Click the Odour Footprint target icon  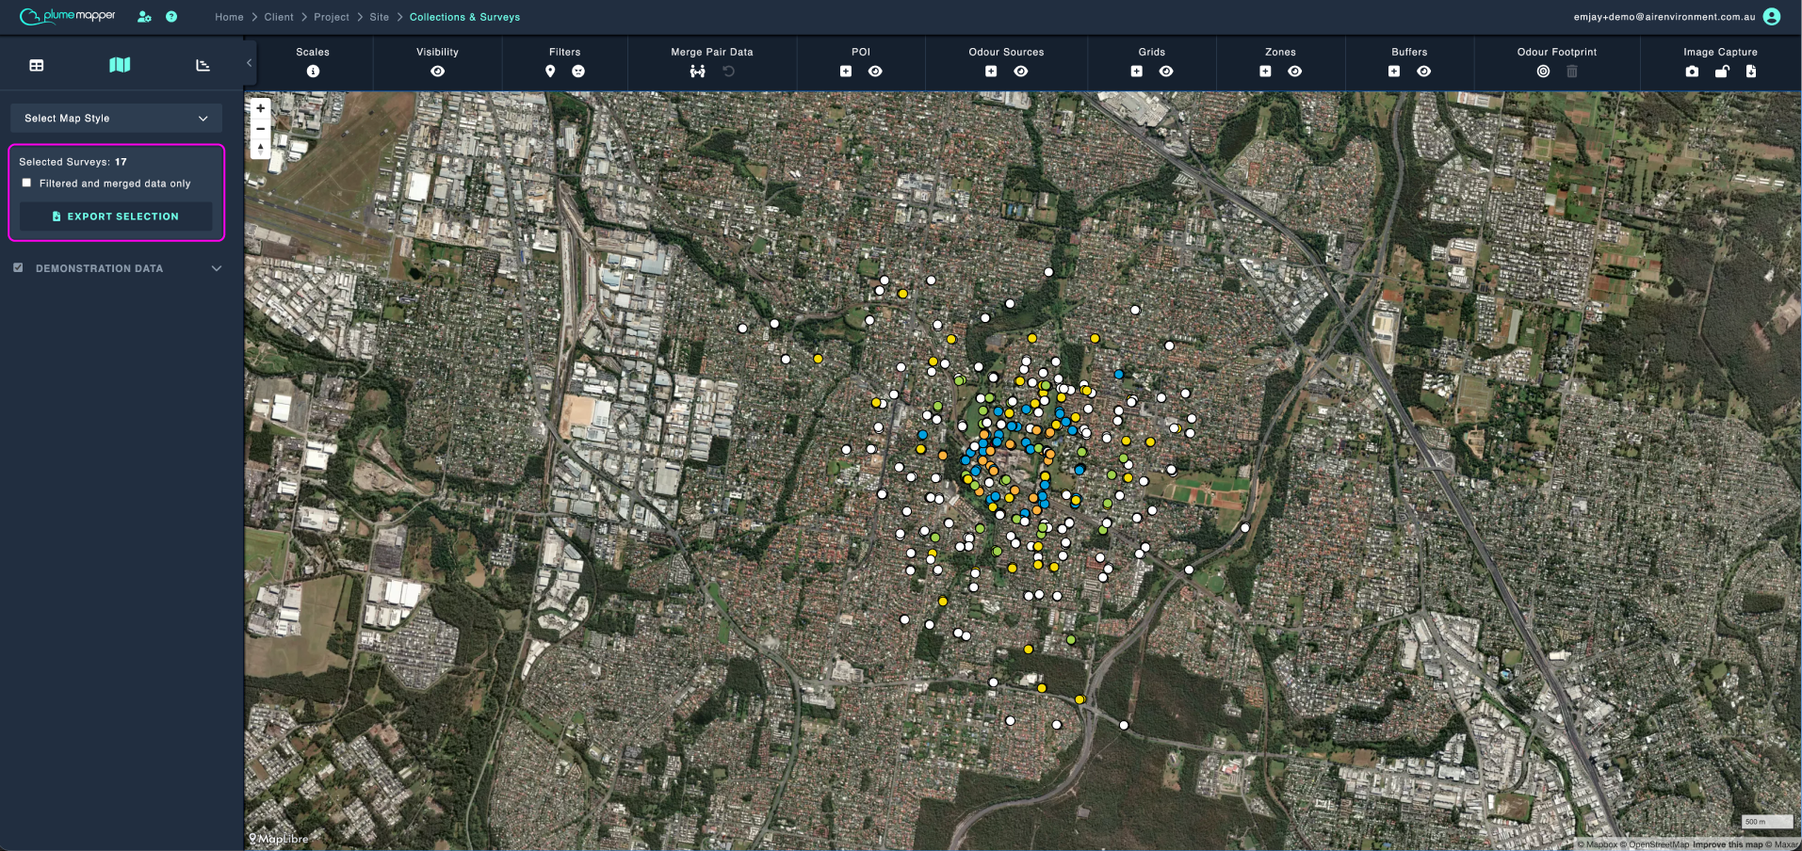coord(1543,72)
